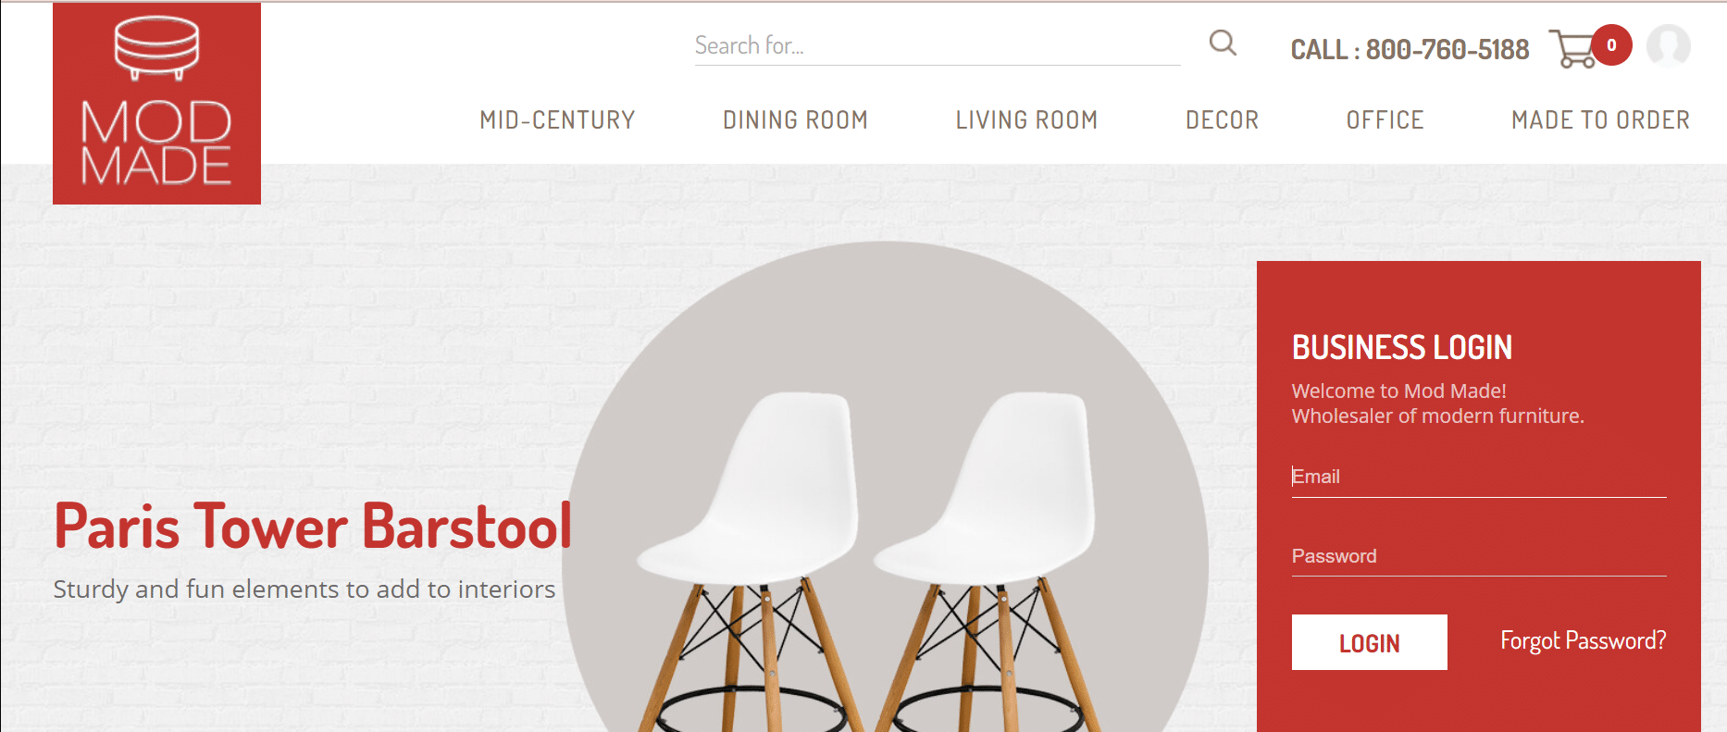Follow the Forgot Password? link
The width and height of the screenshot is (1727, 732).
point(1583,640)
